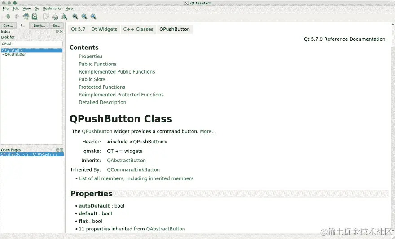This screenshot has height=239, width=395.
Task: Go to the Home page icon
Action: coord(26,17)
